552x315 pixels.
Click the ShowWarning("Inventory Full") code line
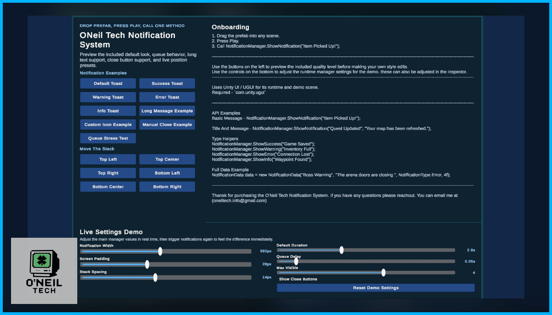tap(264, 149)
